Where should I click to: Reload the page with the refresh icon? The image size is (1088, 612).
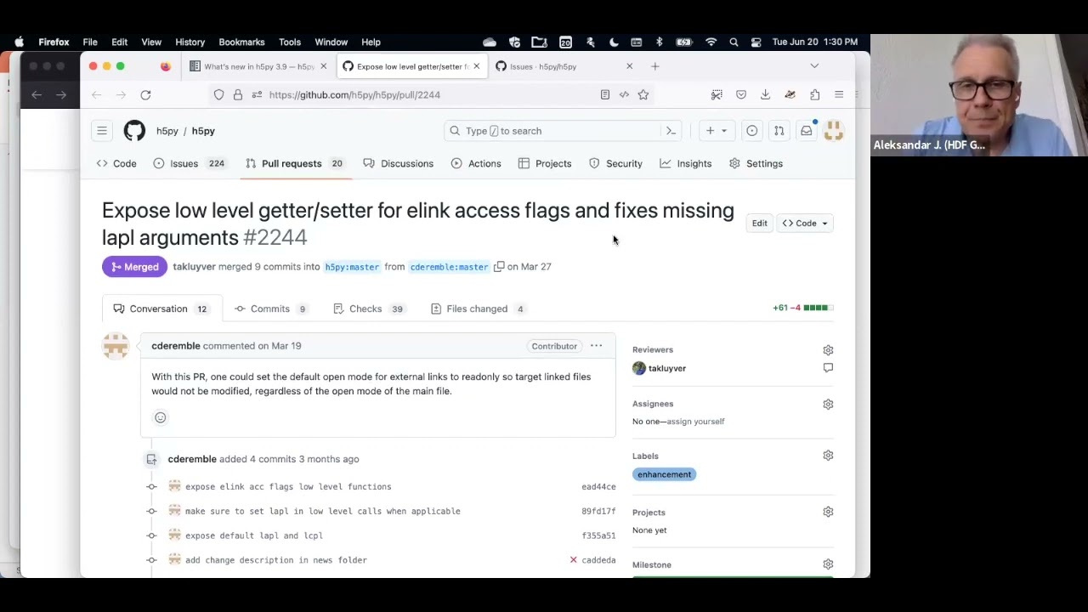point(145,95)
